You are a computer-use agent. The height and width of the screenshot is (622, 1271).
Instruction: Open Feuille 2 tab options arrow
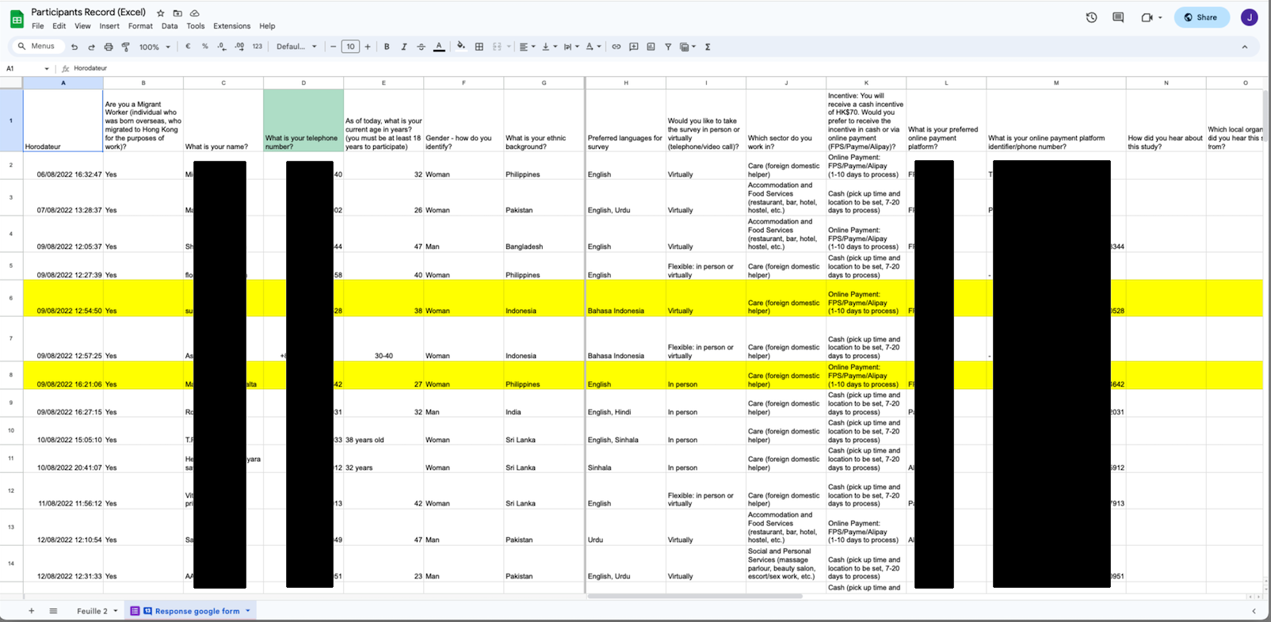coord(116,611)
